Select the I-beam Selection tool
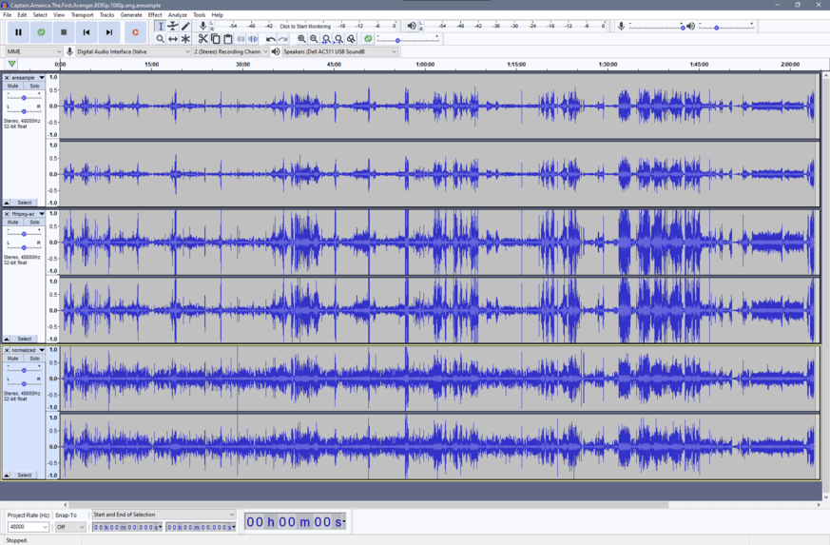The width and height of the screenshot is (830, 545). point(161,26)
